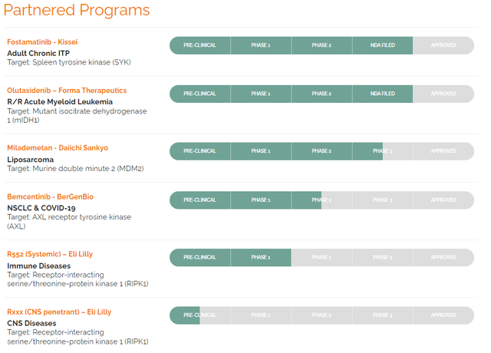
Task: Click PRE-CLINICAL segment in Olutasidenib bar
Action: (200, 94)
